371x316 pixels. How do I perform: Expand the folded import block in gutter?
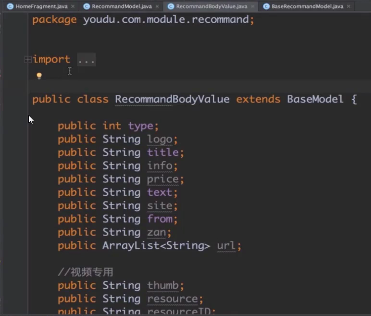[28, 60]
